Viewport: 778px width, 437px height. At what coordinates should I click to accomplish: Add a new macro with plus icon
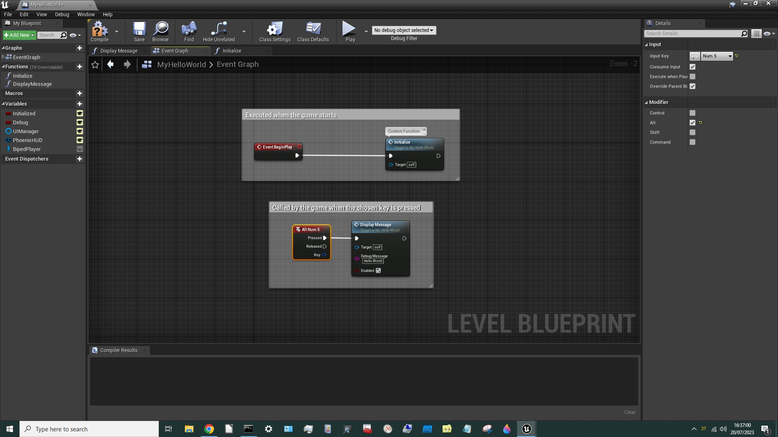[79, 93]
